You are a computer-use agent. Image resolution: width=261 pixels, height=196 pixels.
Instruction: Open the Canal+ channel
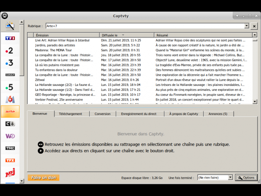10,75
